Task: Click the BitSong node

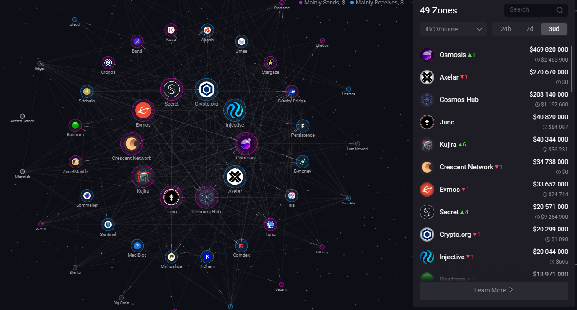Action: coord(322,247)
